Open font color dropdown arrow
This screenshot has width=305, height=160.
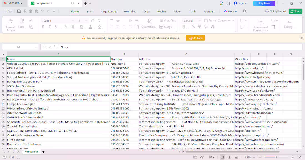94,27
